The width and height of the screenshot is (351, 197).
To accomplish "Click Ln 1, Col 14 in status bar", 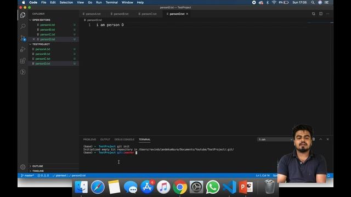I will [263, 176].
